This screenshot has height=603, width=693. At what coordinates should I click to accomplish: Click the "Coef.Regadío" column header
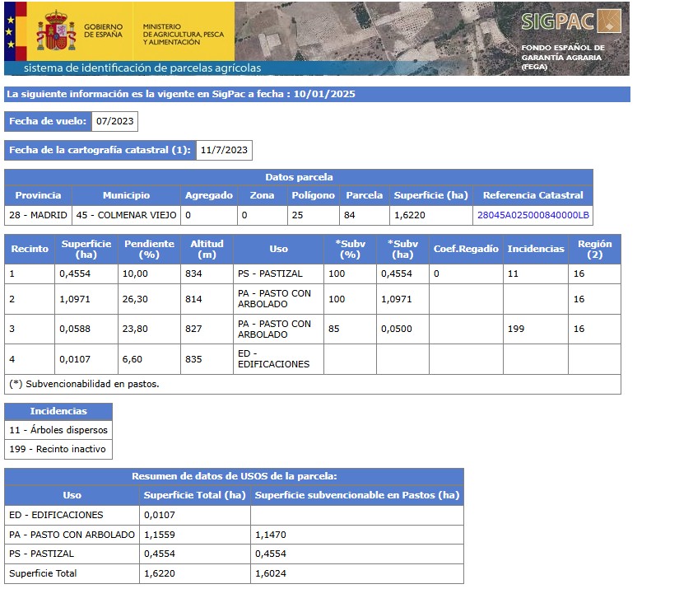click(x=466, y=249)
